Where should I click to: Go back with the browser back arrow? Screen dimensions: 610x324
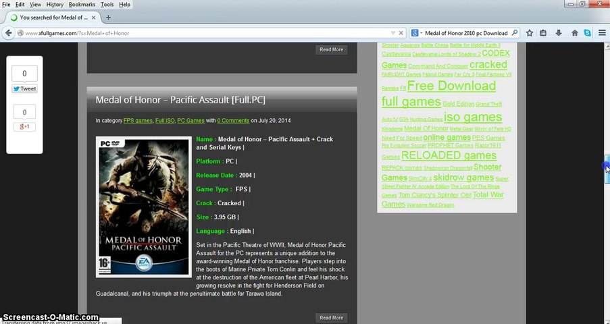pos(9,33)
